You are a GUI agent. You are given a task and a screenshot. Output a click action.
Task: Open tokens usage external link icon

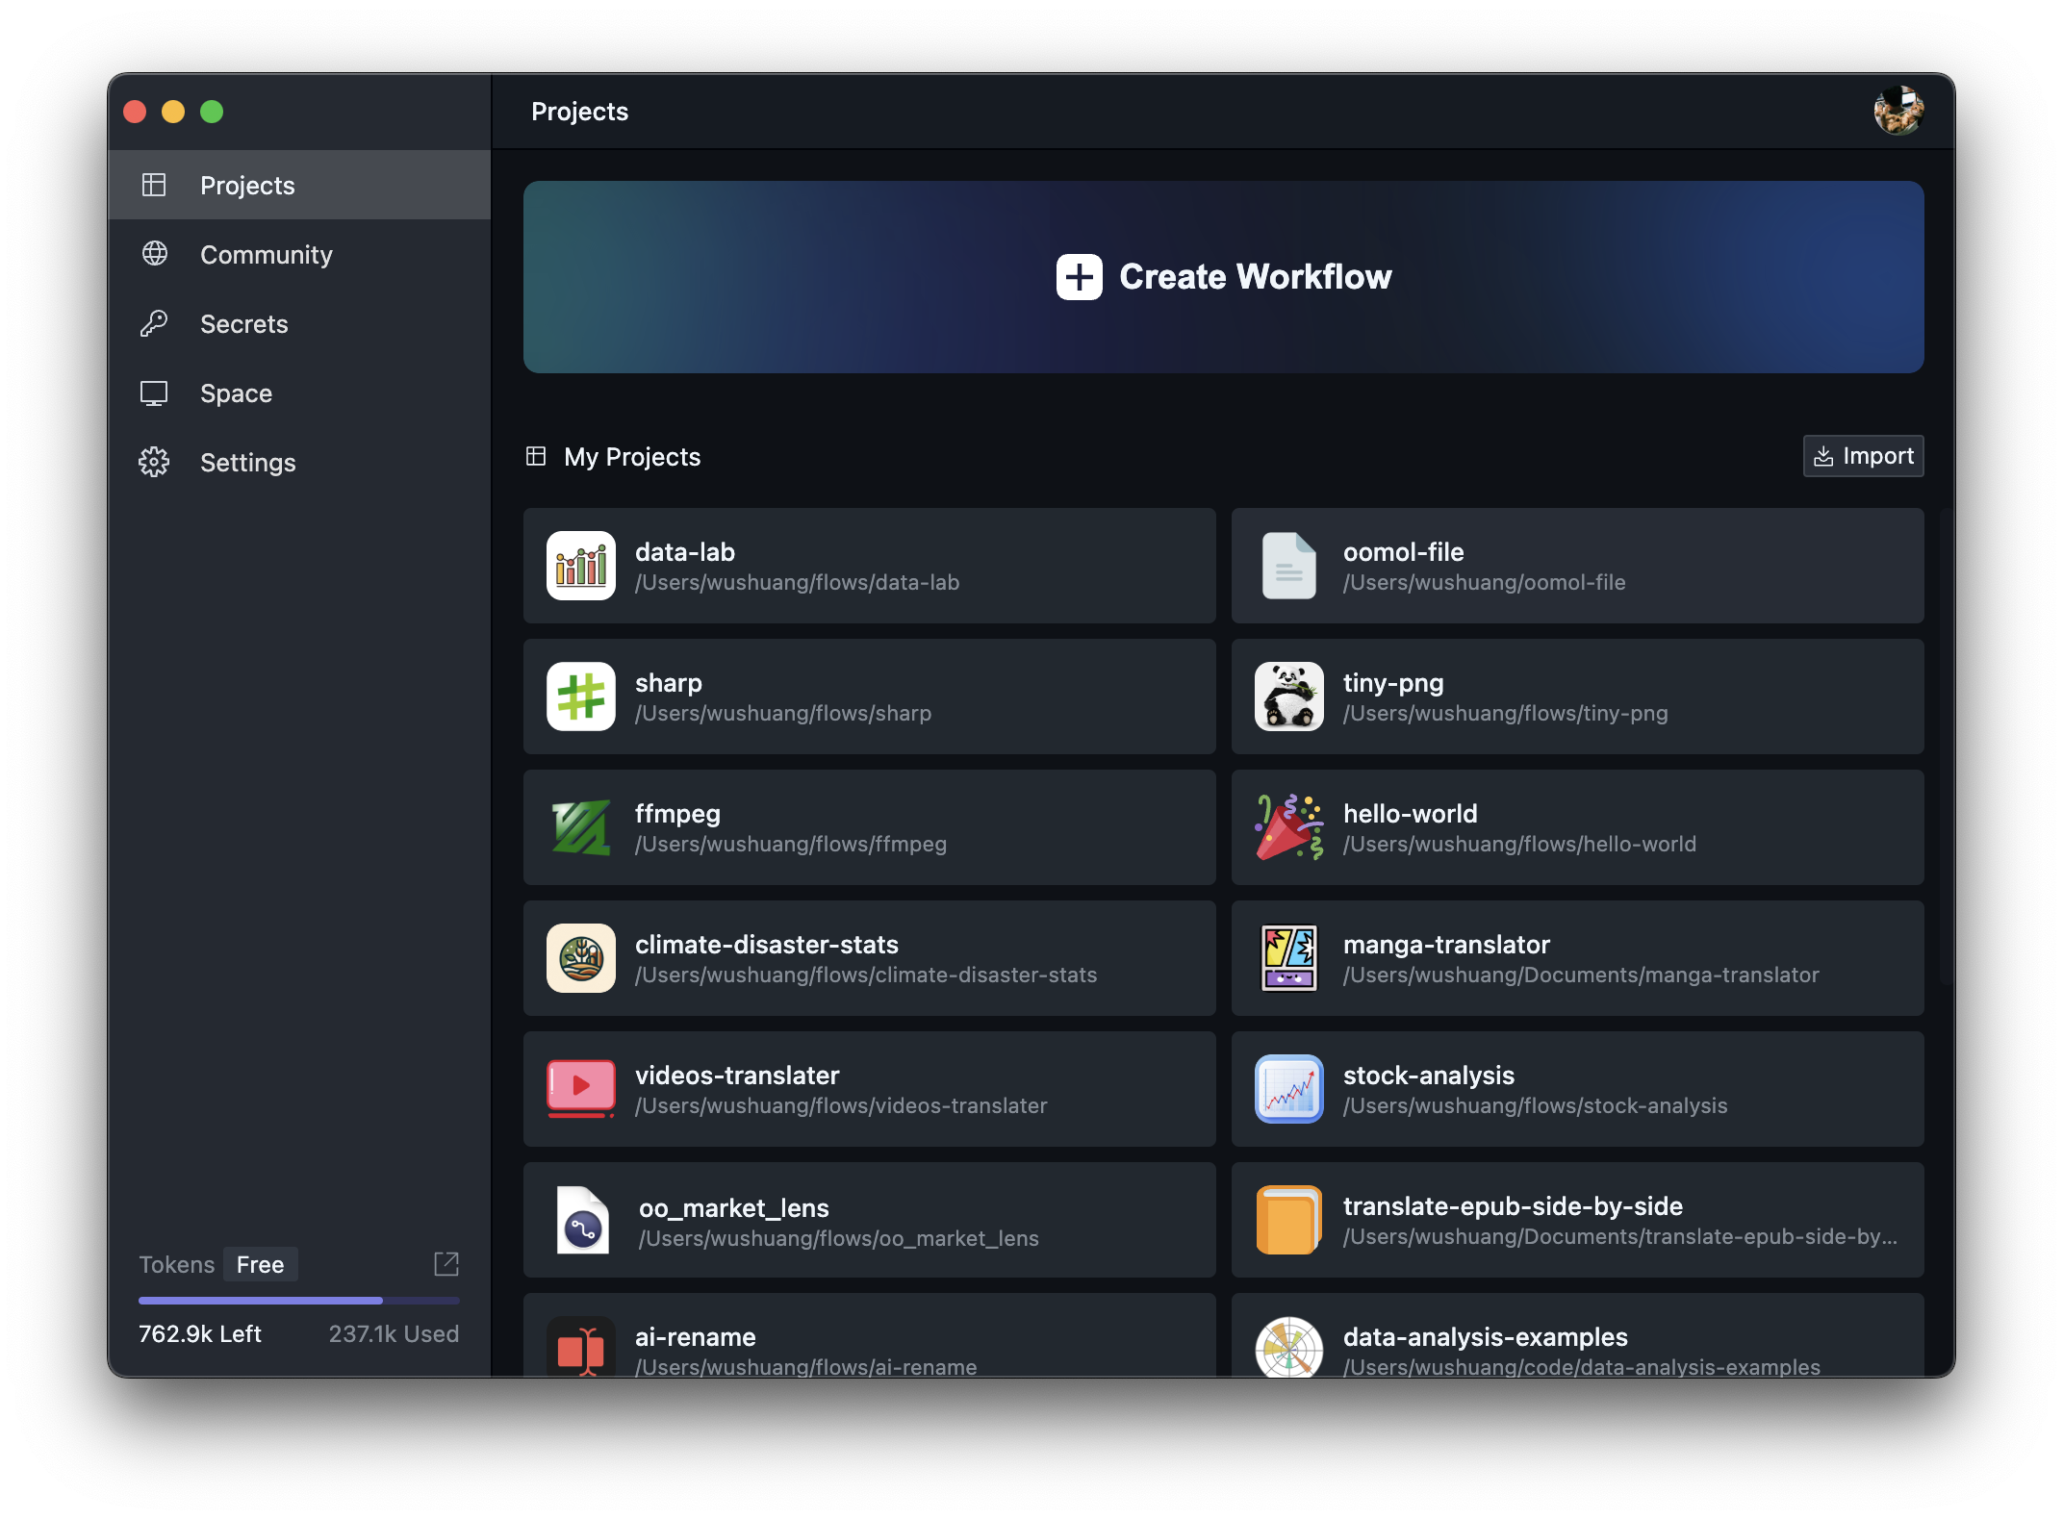446,1264
